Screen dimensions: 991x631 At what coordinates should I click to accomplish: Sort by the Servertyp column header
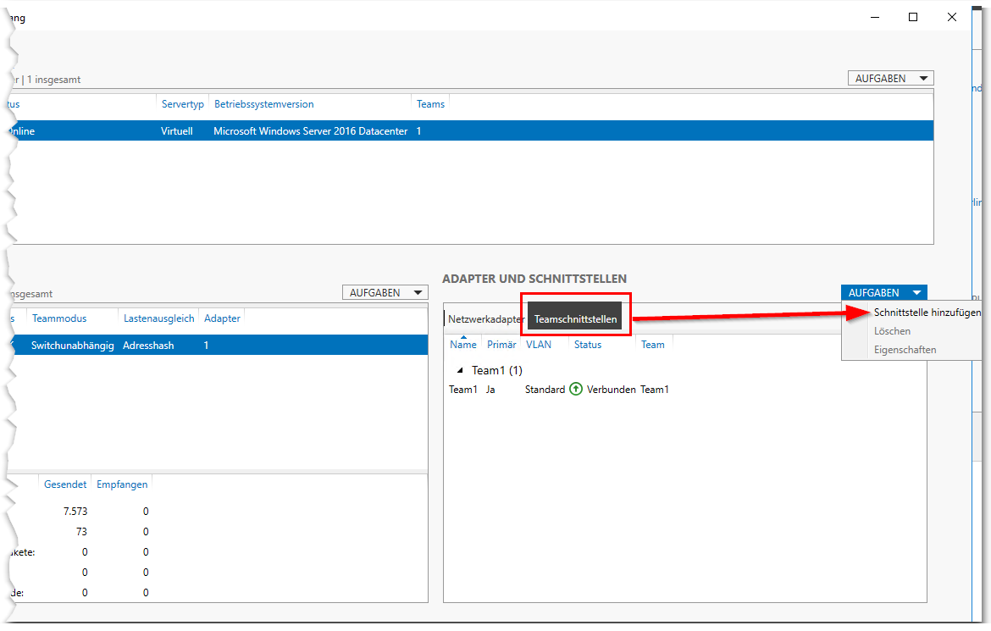(182, 104)
